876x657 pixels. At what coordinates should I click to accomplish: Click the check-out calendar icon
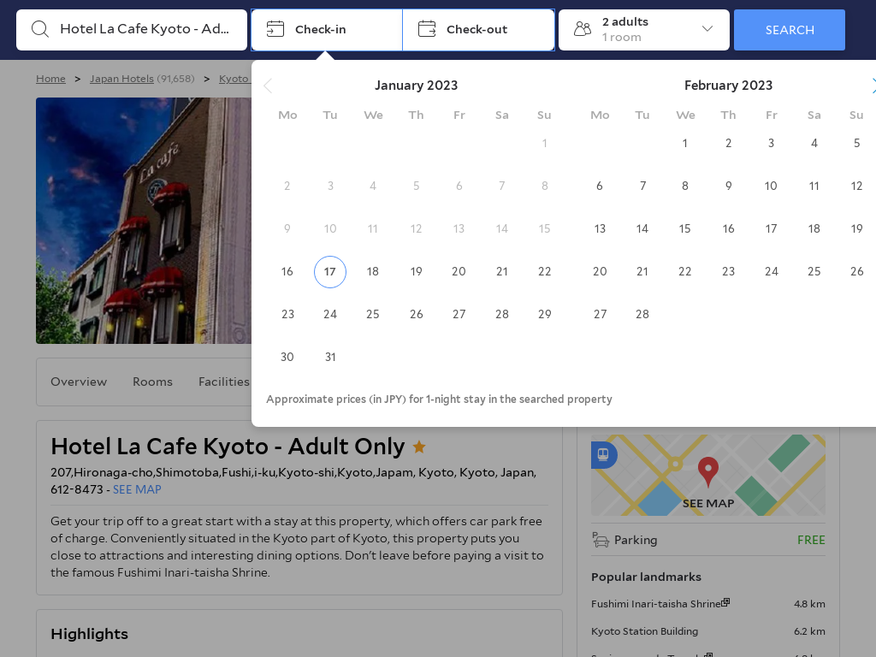pos(427,29)
